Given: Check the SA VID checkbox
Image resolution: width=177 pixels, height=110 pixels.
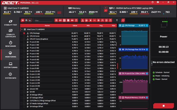Looking at the screenshot, I should pos(24,92).
